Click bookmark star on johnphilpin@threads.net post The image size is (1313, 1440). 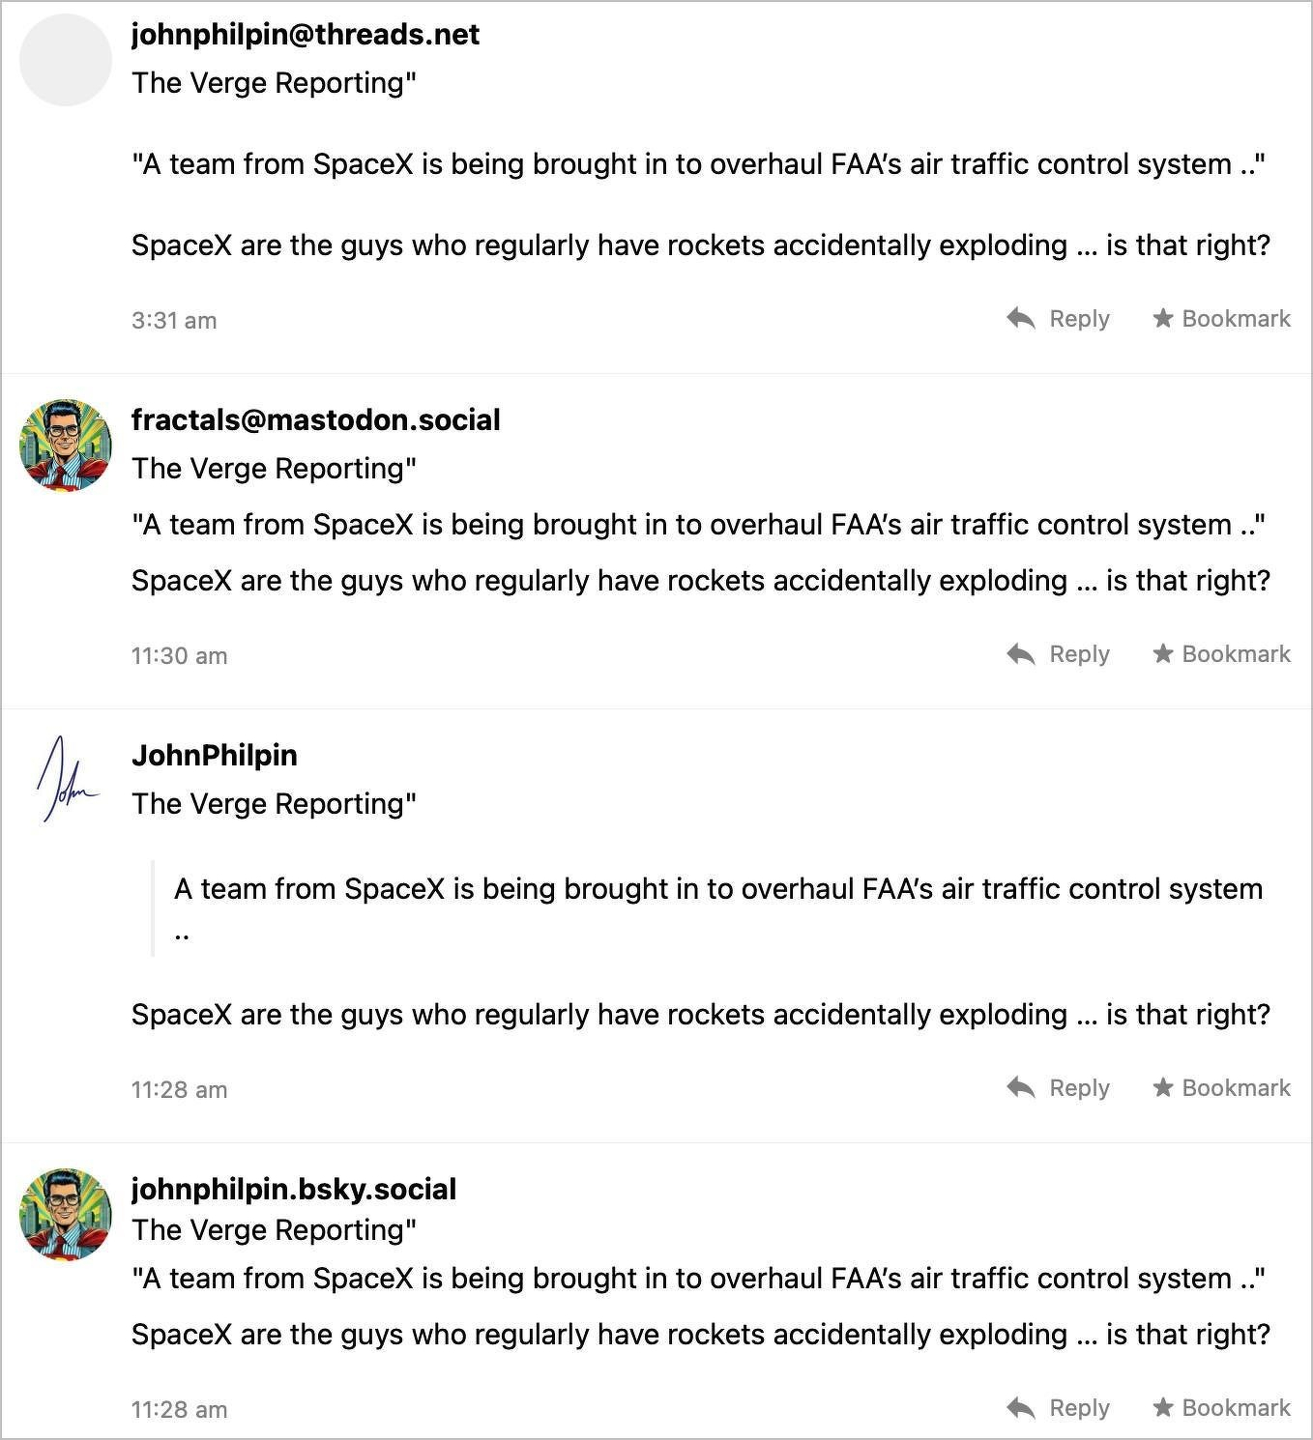pos(1162,318)
